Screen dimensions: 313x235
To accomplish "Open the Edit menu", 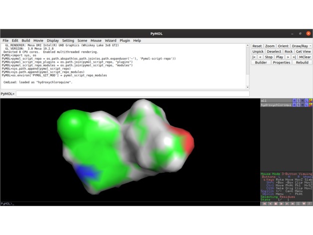I will click(15, 40).
